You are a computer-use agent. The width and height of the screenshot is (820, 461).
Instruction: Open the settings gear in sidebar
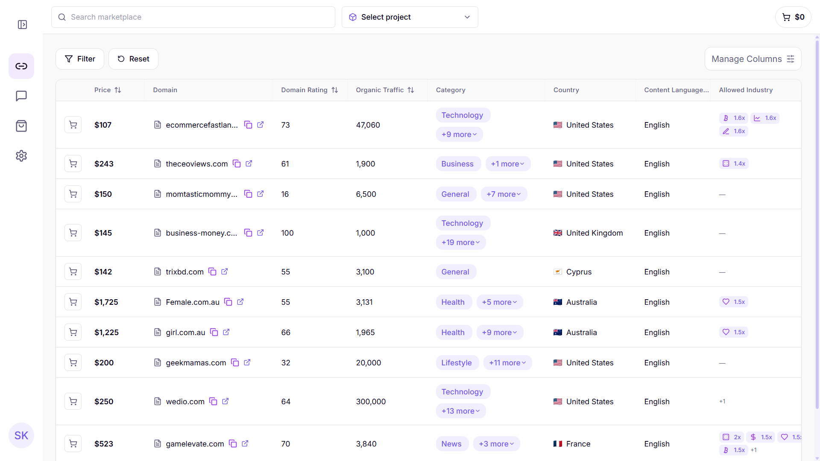[x=21, y=156]
